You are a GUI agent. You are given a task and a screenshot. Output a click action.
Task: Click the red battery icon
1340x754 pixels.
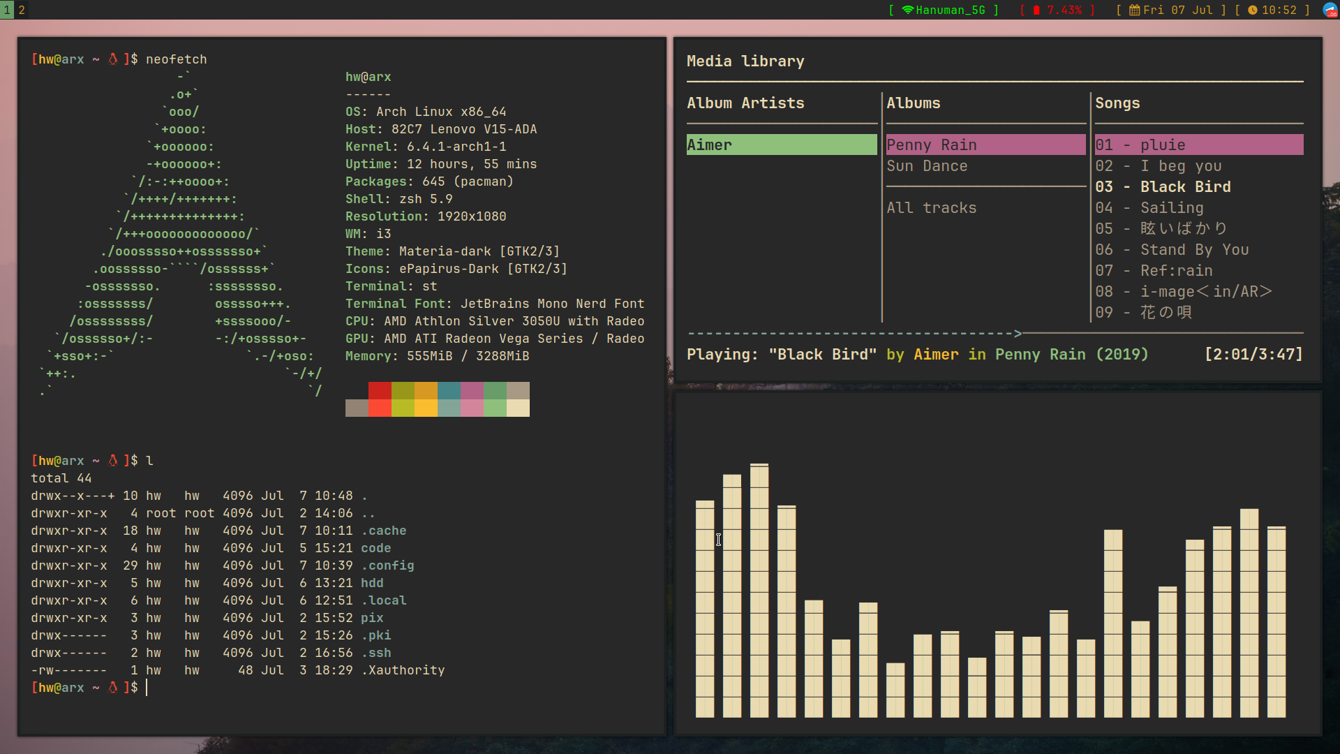pyautogui.click(x=1036, y=10)
